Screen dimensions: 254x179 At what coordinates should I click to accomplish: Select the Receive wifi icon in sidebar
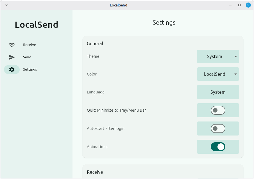[12, 45]
